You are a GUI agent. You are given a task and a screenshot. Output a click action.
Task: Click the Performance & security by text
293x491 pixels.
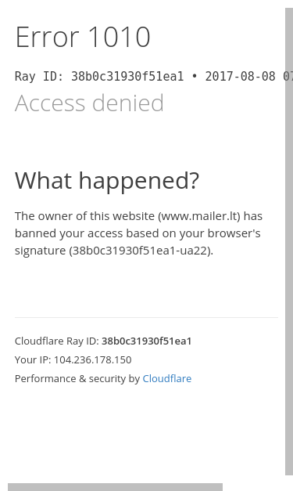click(77, 378)
